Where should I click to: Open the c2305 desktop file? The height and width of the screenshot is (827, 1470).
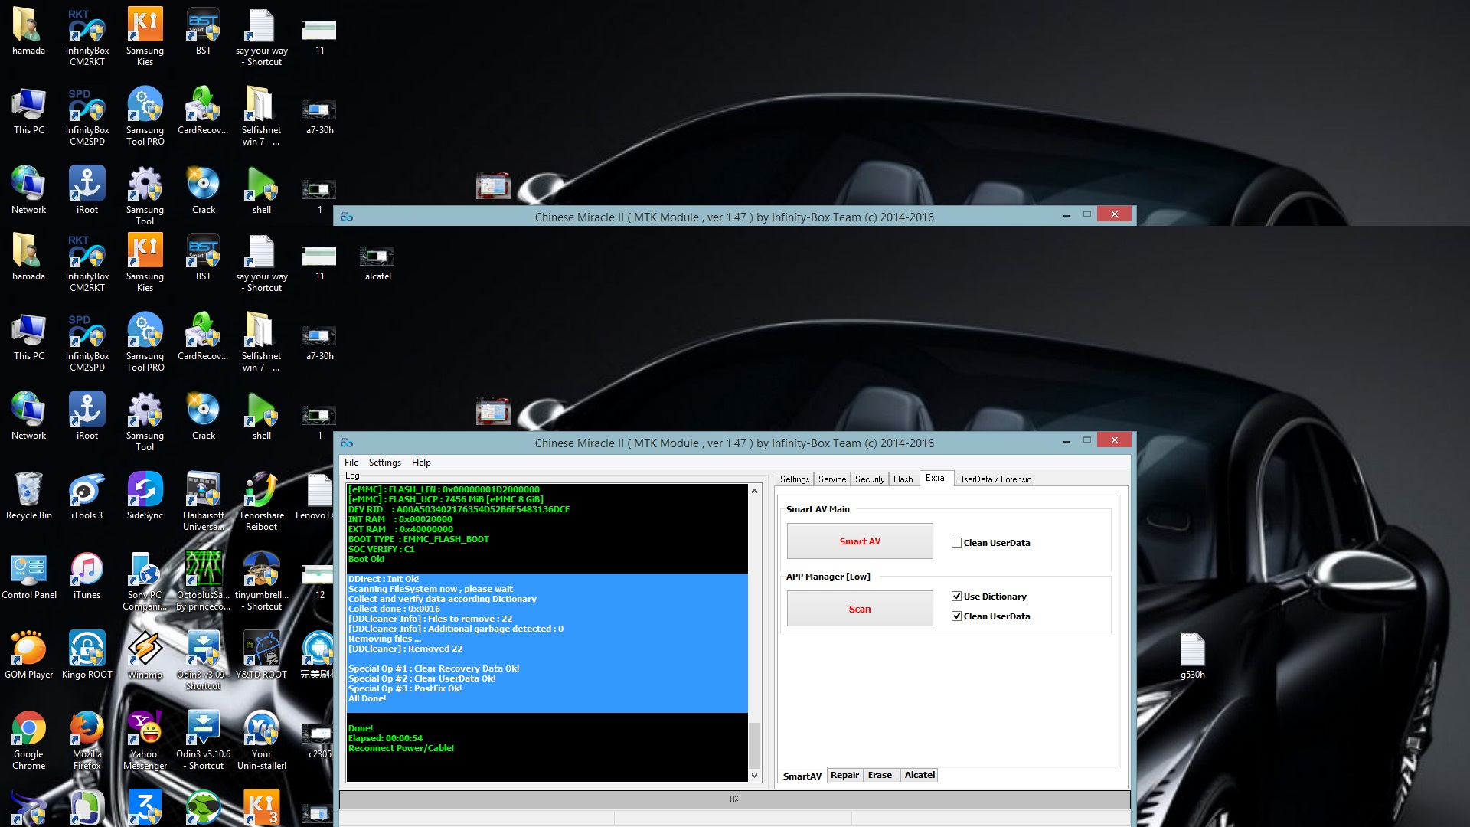click(x=319, y=740)
